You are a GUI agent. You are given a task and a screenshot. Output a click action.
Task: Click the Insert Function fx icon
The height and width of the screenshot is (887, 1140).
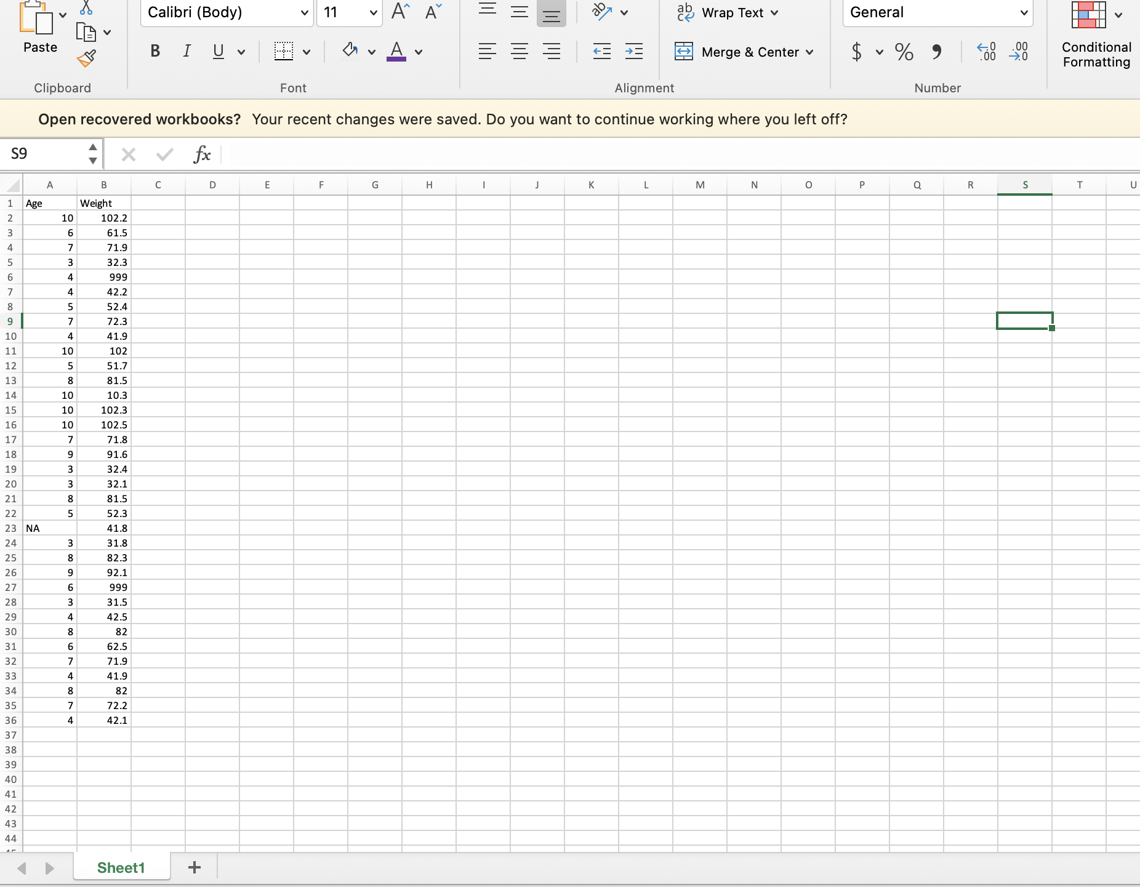point(202,155)
